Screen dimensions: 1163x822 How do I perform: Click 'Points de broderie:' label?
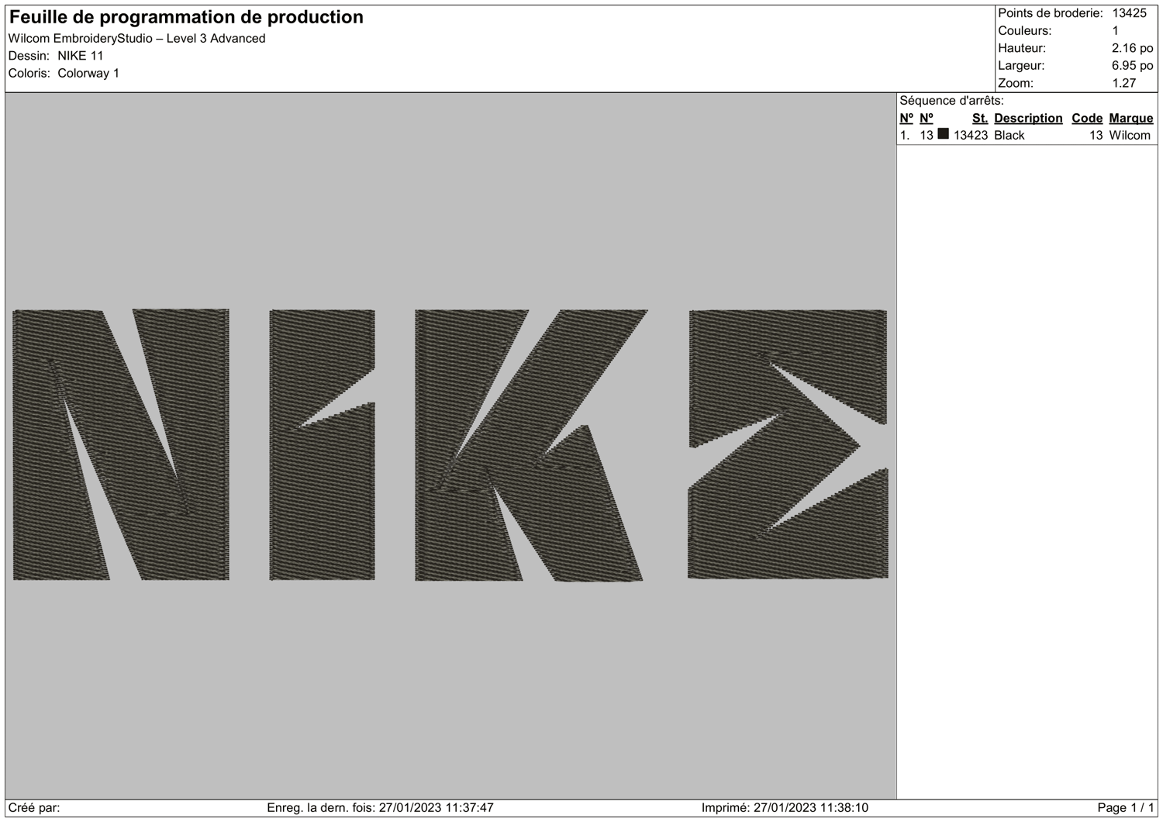point(1051,13)
